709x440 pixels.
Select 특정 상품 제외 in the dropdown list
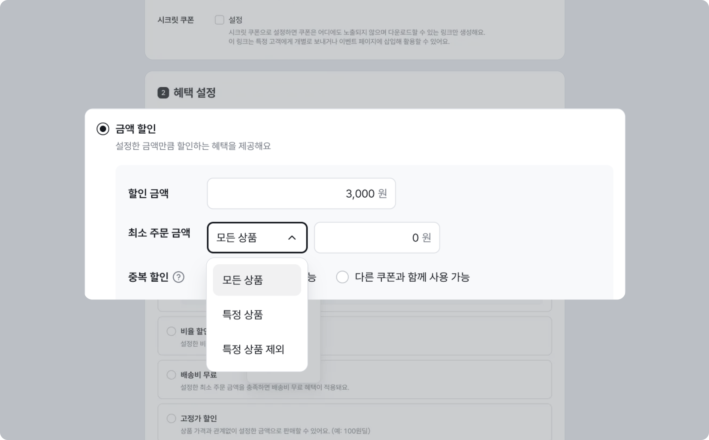point(253,349)
